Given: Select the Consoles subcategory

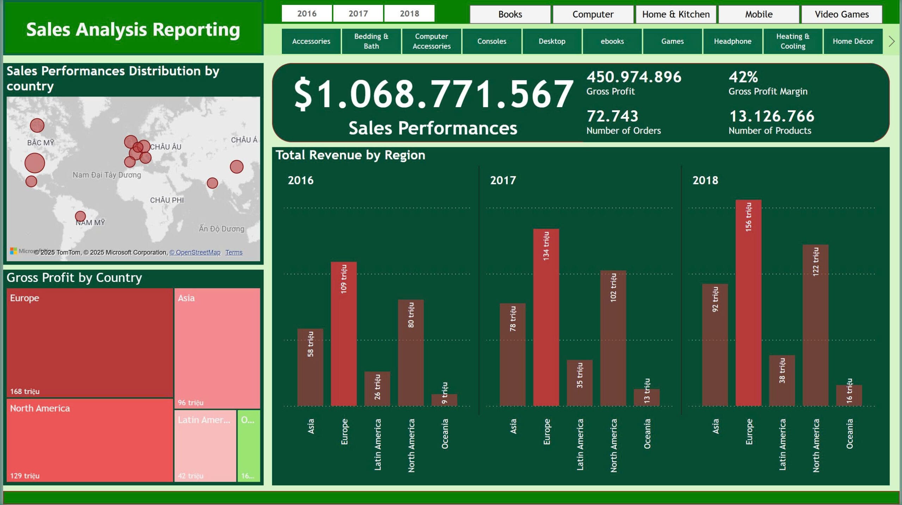Looking at the screenshot, I should click(x=492, y=41).
